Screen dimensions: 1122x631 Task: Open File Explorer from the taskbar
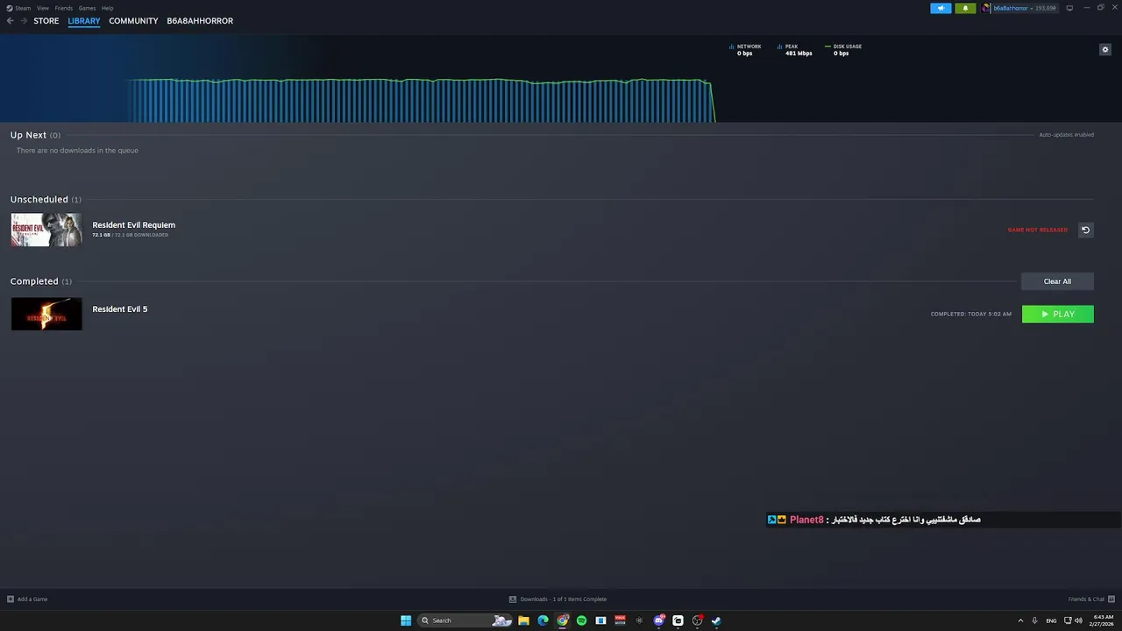click(x=523, y=620)
